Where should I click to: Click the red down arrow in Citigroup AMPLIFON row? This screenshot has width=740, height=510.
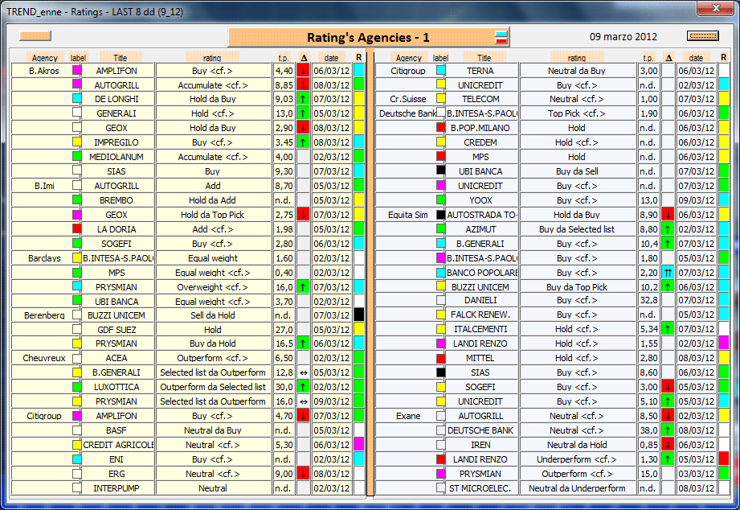(x=304, y=416)
